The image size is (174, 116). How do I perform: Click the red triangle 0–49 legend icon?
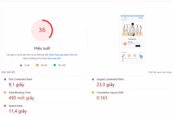21,65
